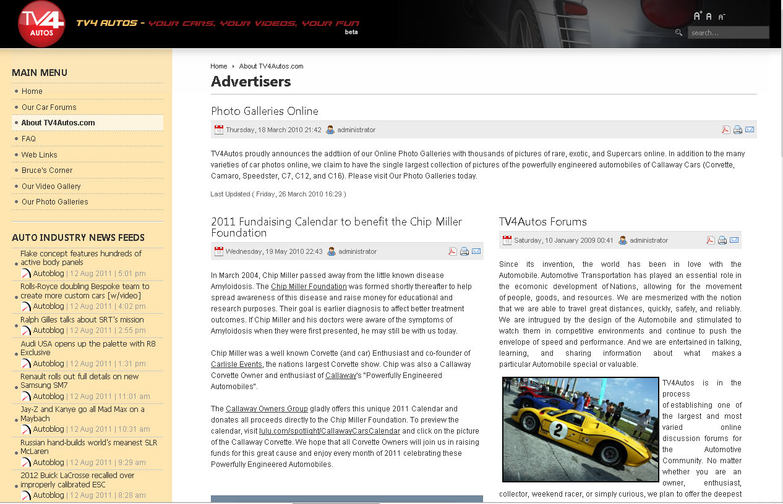The image size is (783, 504).
Task: Follow the Chip Miller Foundation link
Action: click(309, 287)
